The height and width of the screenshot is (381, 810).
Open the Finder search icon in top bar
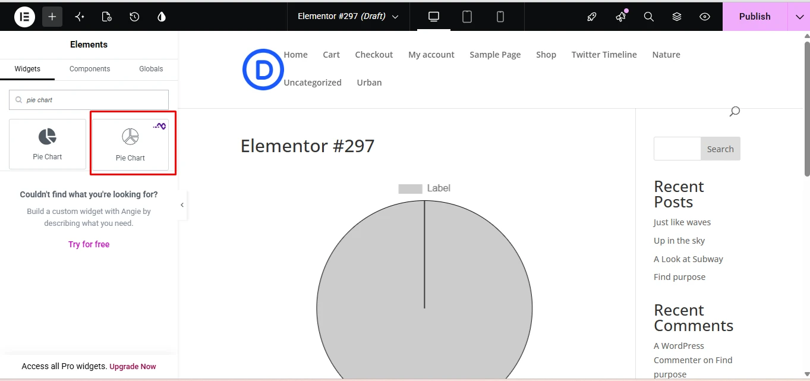649,17
